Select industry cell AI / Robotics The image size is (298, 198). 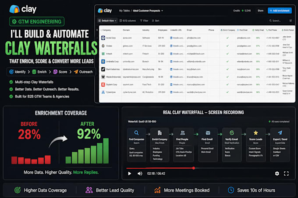click(x=148, y=92)
